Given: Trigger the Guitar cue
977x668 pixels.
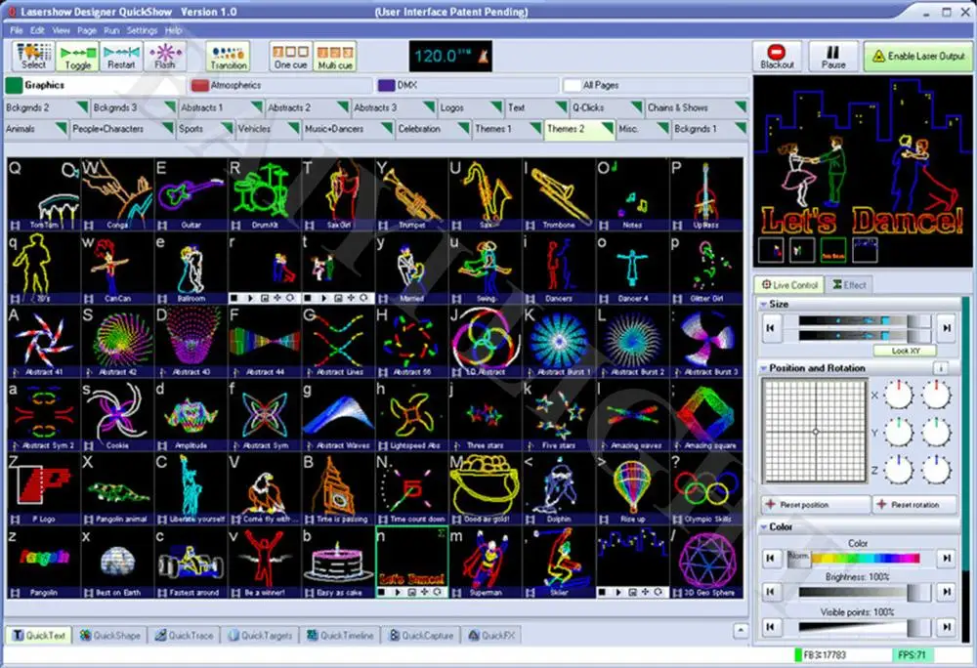Looking at the screenshot, I should (191, 194).
